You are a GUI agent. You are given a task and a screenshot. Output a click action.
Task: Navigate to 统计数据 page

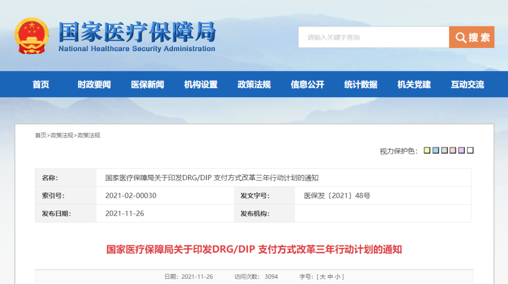[361, 85]
